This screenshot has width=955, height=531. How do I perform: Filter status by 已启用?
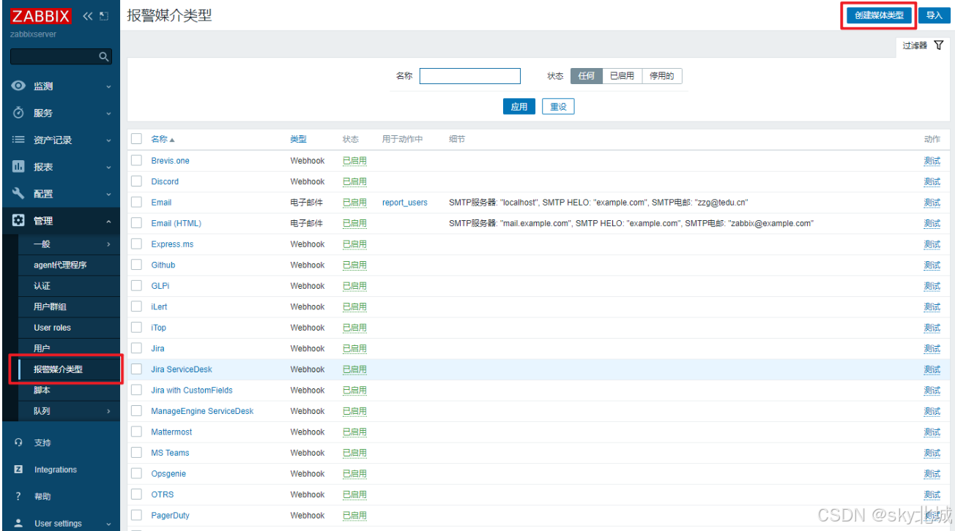[622, 76]
